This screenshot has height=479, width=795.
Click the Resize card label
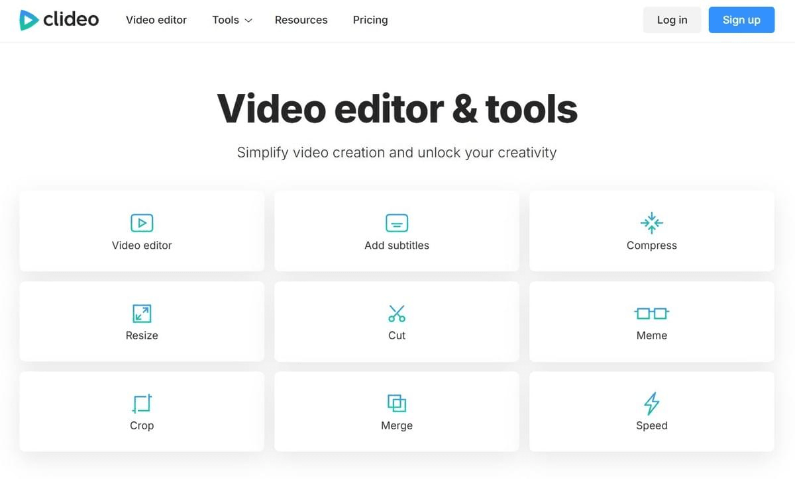tap(142, 335)
